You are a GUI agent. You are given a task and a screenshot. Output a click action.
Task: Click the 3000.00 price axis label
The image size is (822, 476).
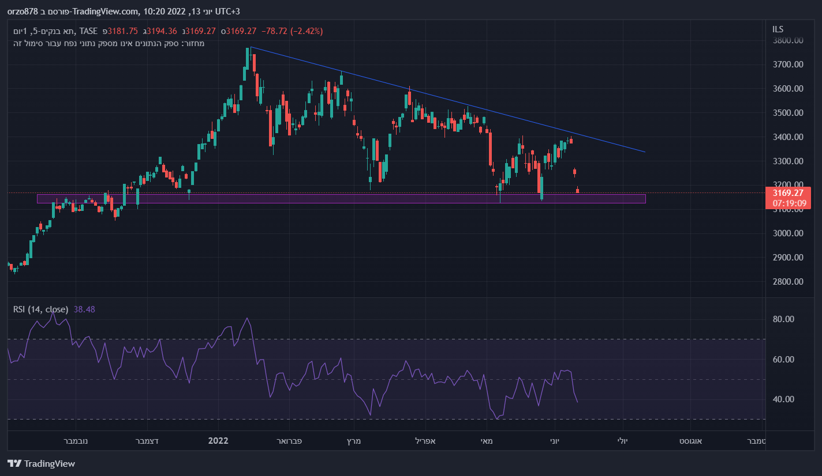[x=788, y=233]
